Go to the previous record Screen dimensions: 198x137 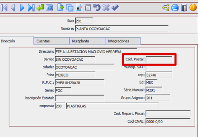pos(13,8)
